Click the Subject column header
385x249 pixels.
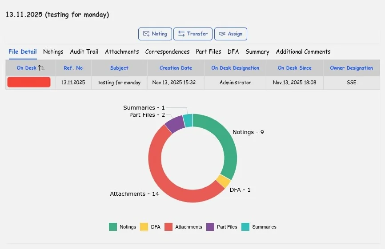(119, 68)
